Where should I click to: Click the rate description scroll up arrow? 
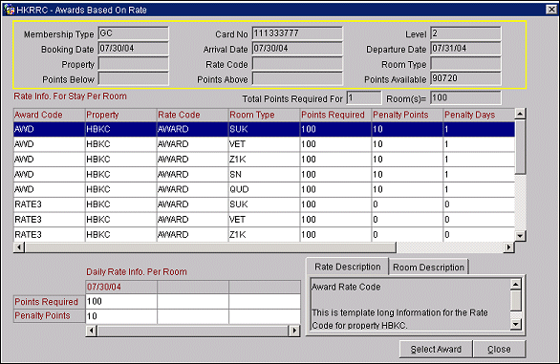pyautogui.click(x=516, y=285)
